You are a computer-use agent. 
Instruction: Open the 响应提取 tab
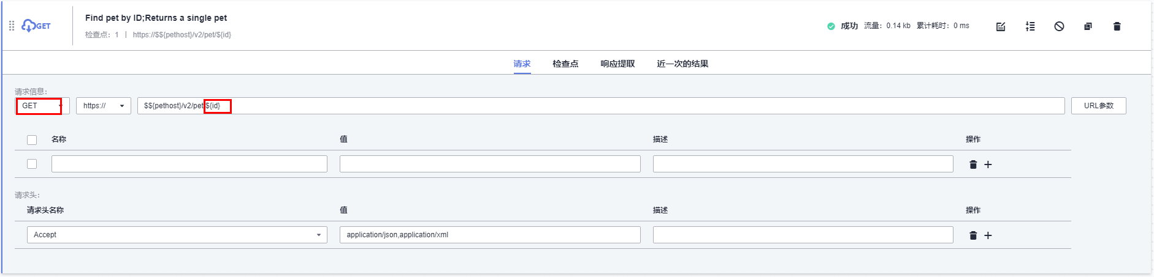[617, 64]
